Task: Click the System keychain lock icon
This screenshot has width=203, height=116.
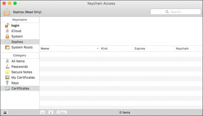Action: 7,36
